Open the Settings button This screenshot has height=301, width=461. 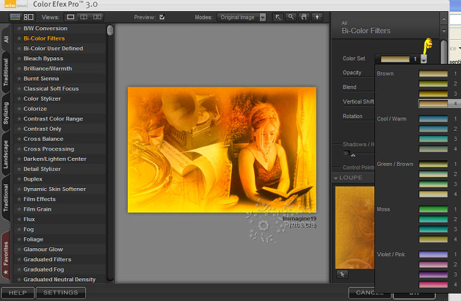pos(60,293)
